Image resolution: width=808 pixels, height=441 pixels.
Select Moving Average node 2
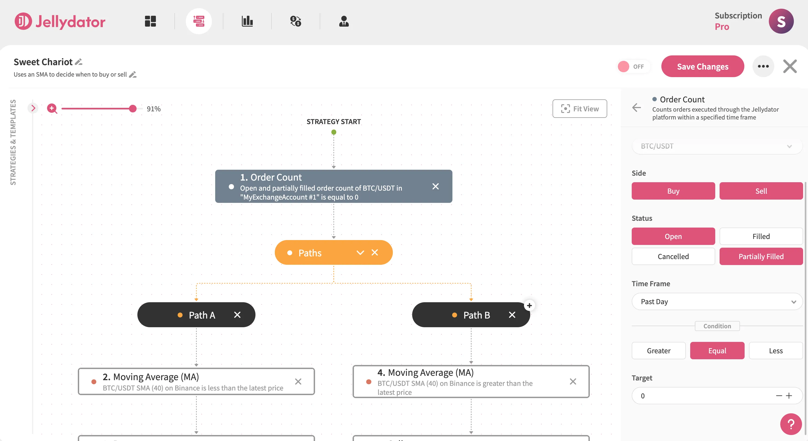[196, 382]
